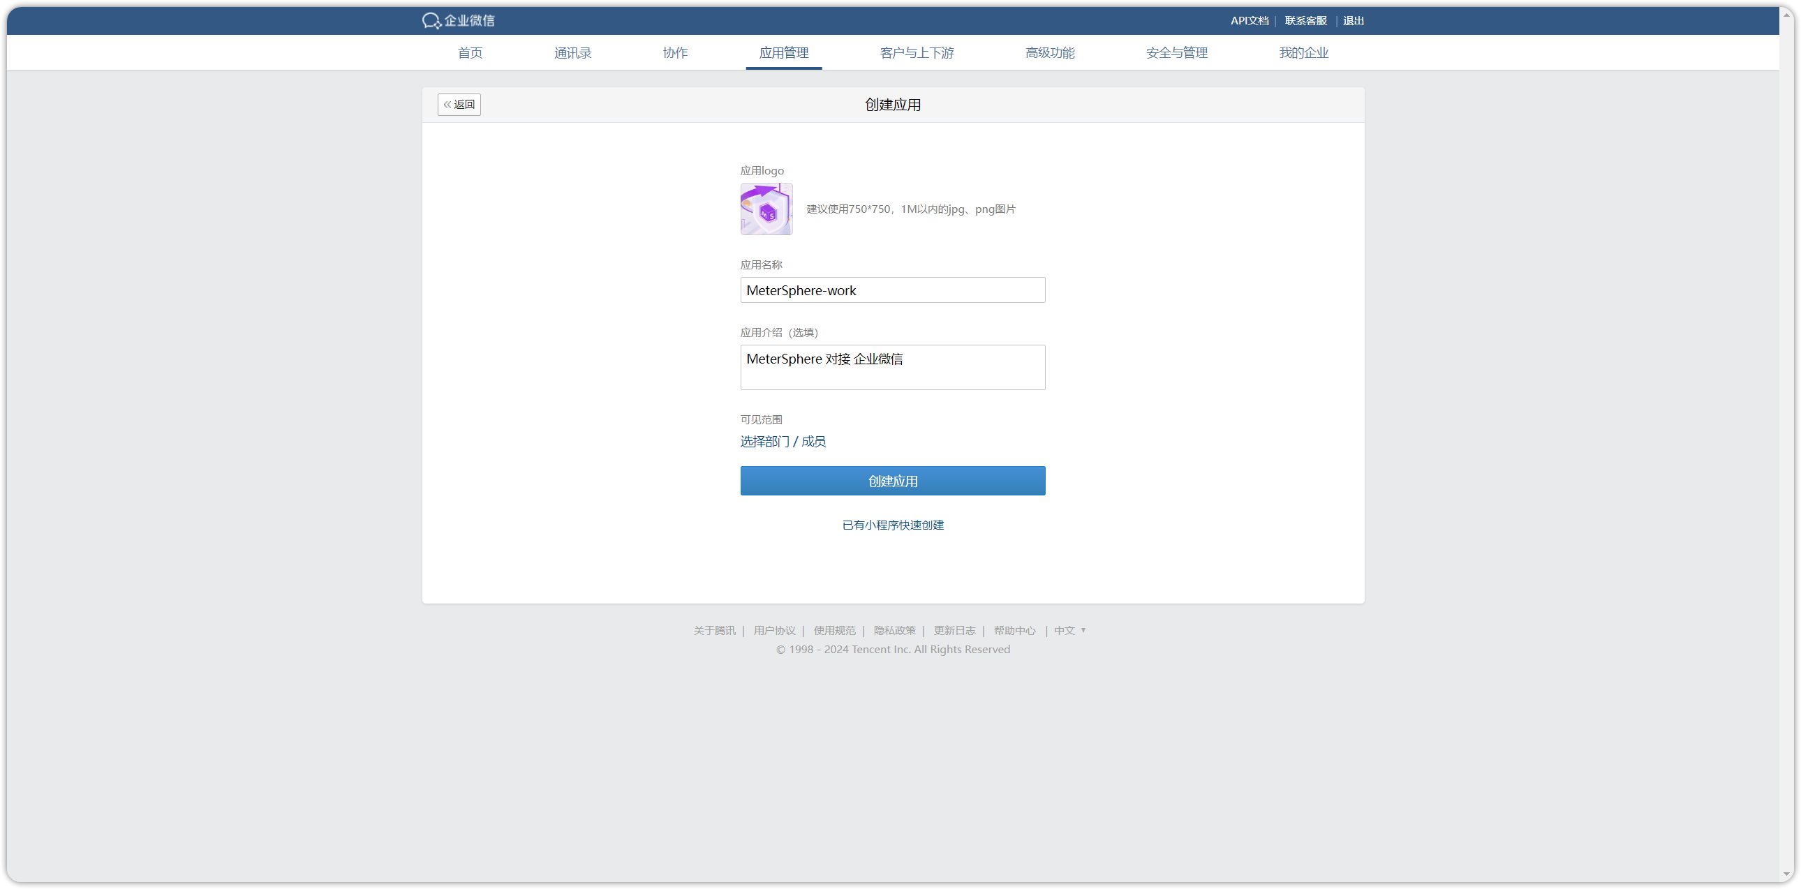Switch to 通讯录 tab
Screen dimensions: 1801x889
click(572, 53)
